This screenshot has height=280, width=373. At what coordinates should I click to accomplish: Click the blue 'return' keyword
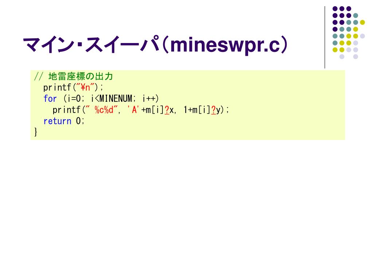[57, 121]
